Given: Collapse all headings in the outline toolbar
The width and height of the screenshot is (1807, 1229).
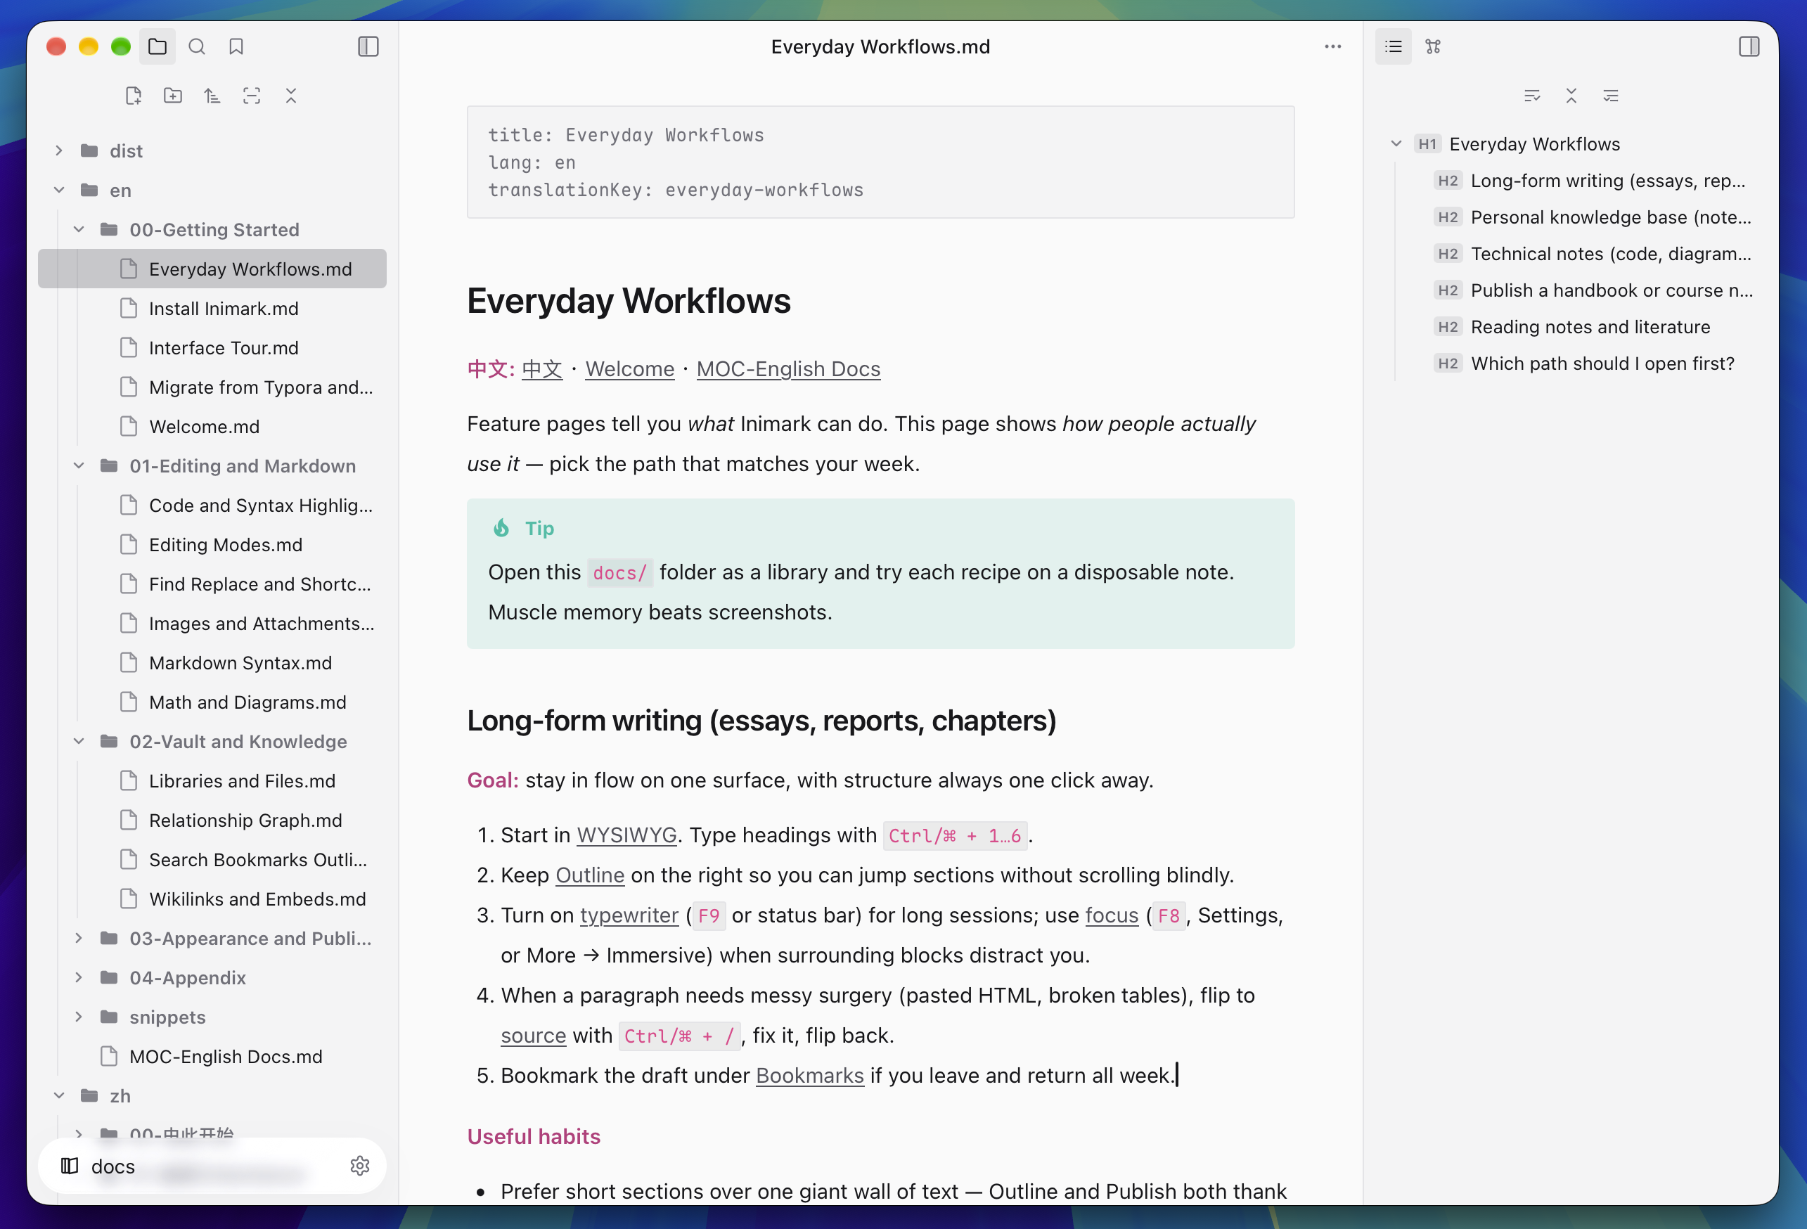Looking at the screenshot, I should (x=1571, y=96).
